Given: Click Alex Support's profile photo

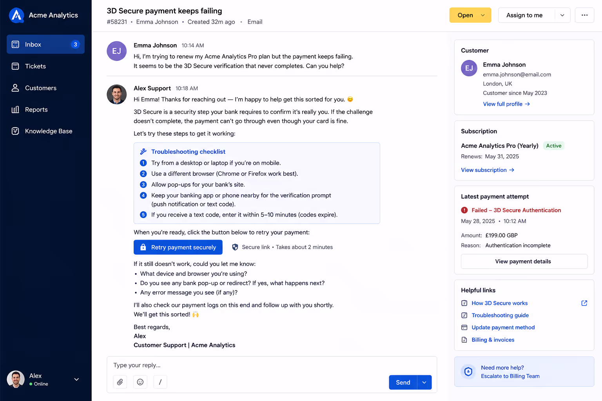Looking at the screenshot, I should point(117,94).
